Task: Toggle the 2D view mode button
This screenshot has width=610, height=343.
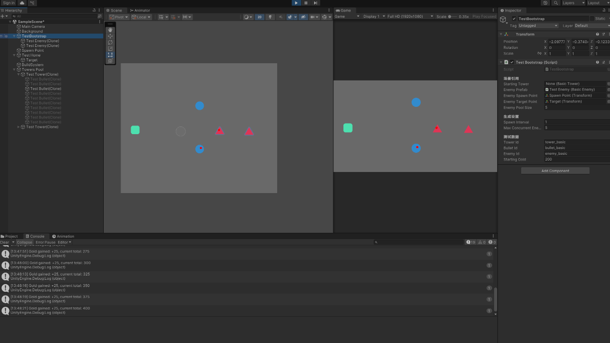Action: 259,17
